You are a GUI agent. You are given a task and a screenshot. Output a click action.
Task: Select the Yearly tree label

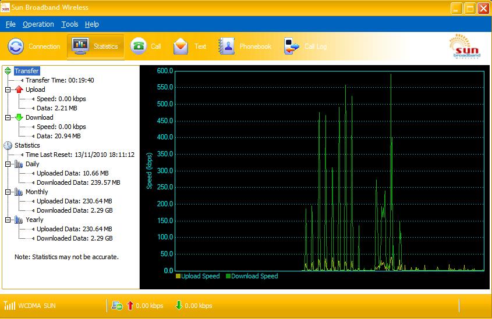(x=34, y=220)
